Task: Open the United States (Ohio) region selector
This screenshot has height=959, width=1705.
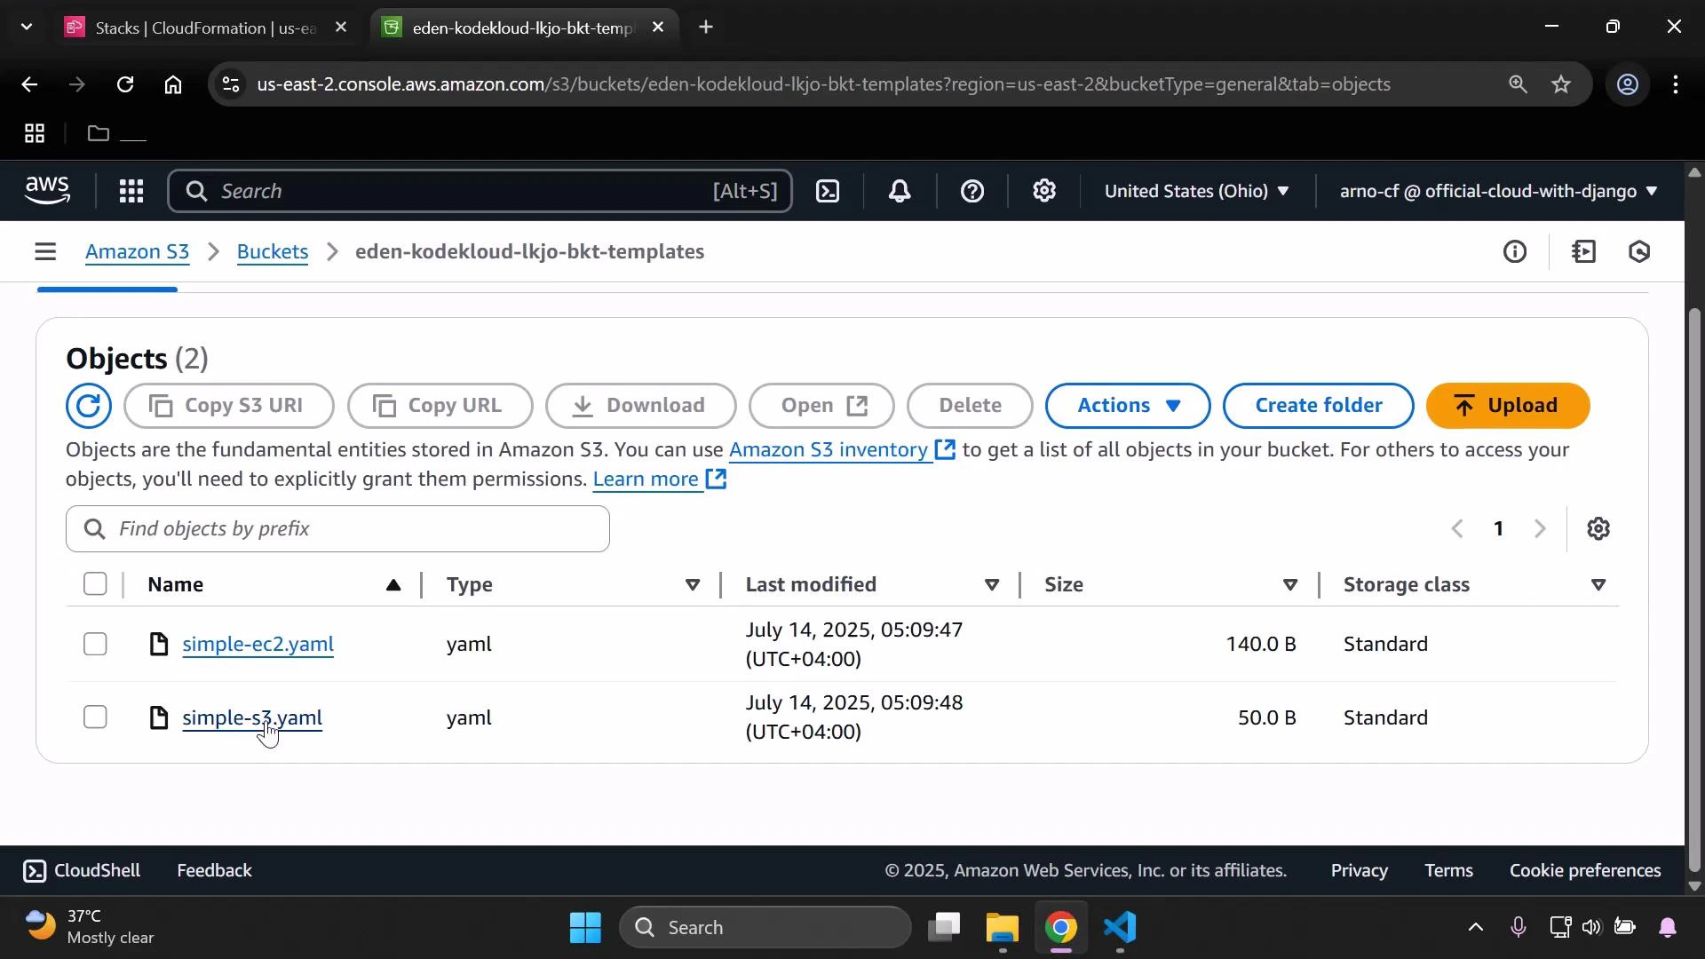Action: 1197,191
